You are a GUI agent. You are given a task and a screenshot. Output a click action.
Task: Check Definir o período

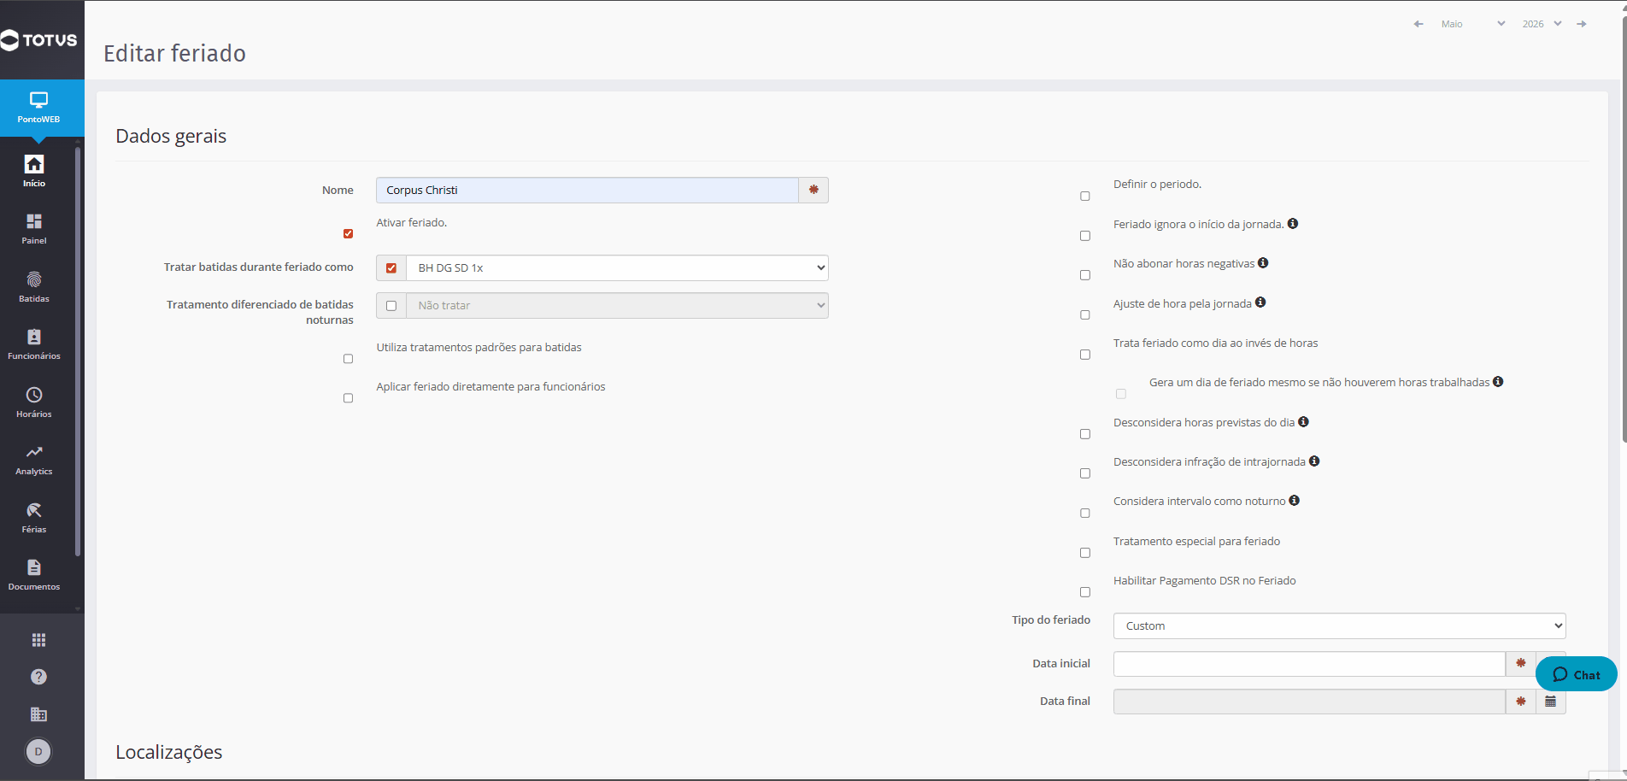[1085, 196]
